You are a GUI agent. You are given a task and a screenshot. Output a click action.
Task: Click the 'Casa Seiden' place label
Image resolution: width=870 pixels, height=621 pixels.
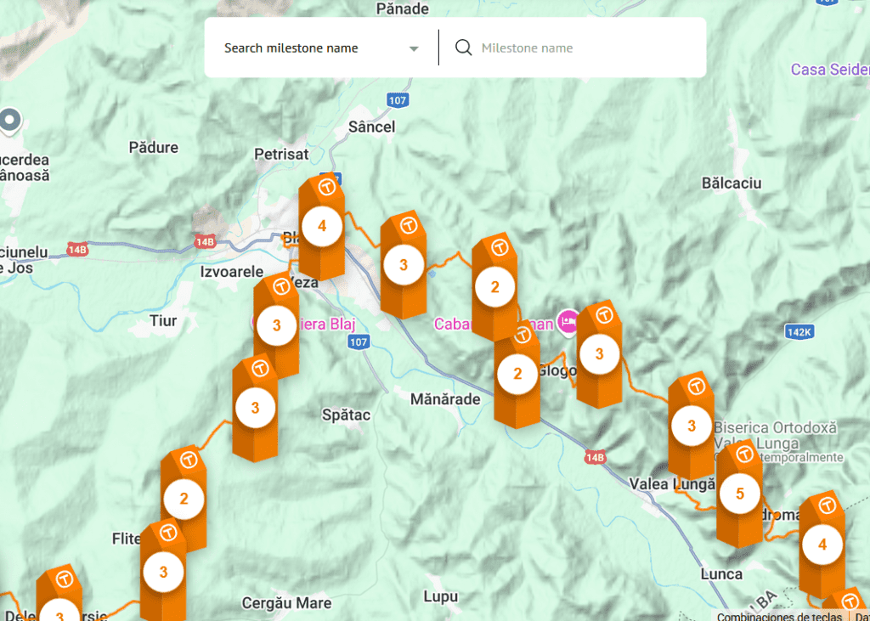[x=830, y=70]
